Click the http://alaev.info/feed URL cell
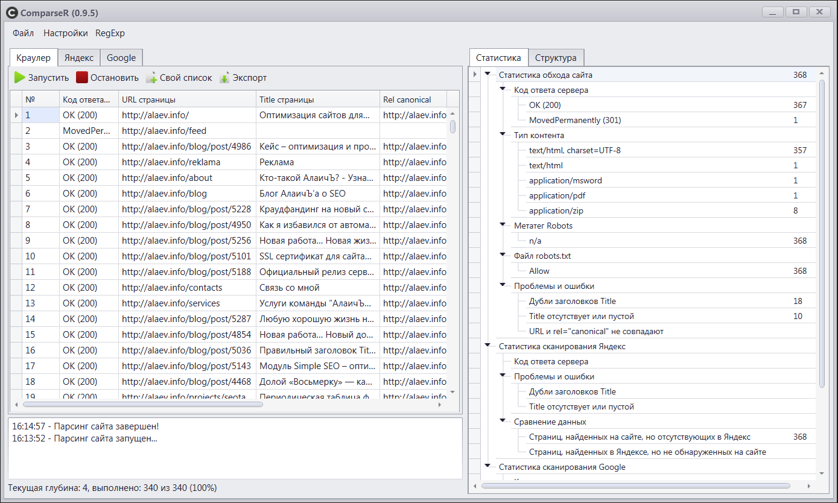This screenshot has width=838, height=503. [x=187, y=131]
